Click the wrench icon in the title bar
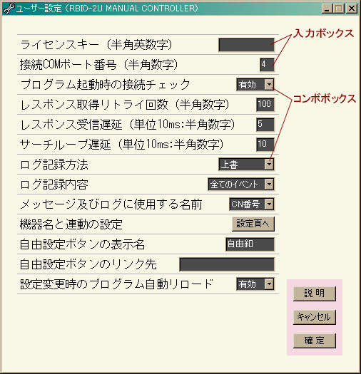Screen dimensions: 361x374 click(x=9, y=9)
